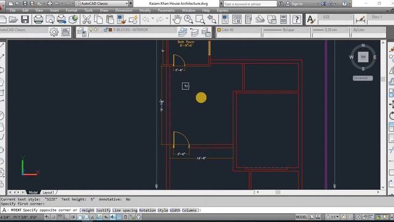Screen dimensions: 394x222
Task: Click the Quick Access Save icon
Action: tap(25, 4)
